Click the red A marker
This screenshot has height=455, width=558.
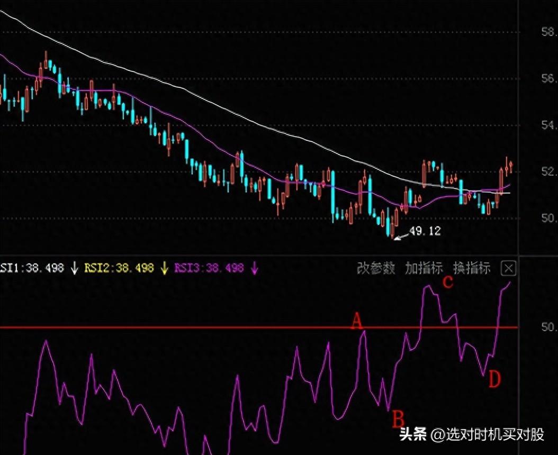[357, 321]
